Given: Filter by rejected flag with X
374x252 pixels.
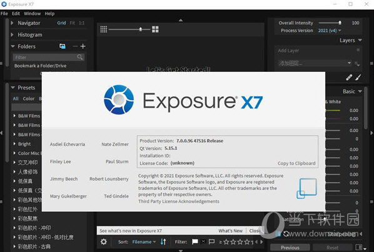Looking at the screenshot, I should [203, 242].
